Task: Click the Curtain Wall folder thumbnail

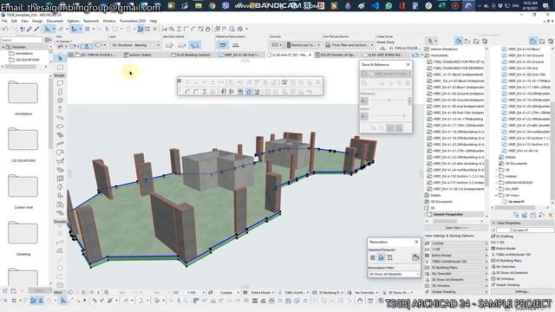Action: click(23, 185)
